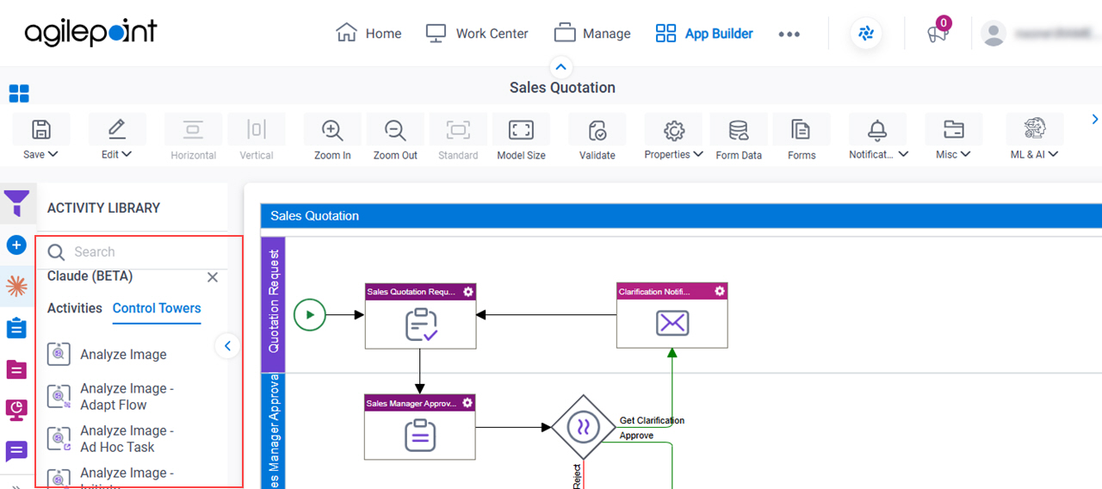Image resolution: width=1102 pixels, height=489 pixels.
Task: Validate the process model
Action: pos(597,138)
